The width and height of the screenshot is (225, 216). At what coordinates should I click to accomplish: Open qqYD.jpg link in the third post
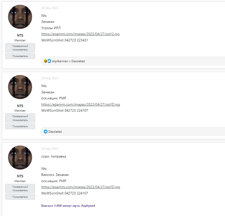tap(81, 187)
